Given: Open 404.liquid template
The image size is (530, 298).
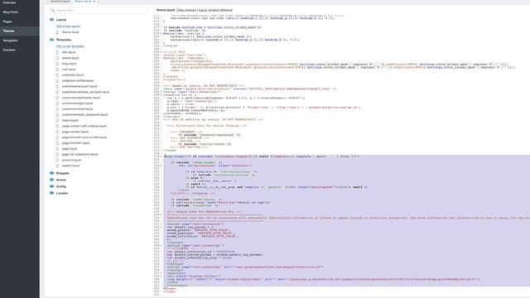Looking at the screenshot, I should (69, 52).
